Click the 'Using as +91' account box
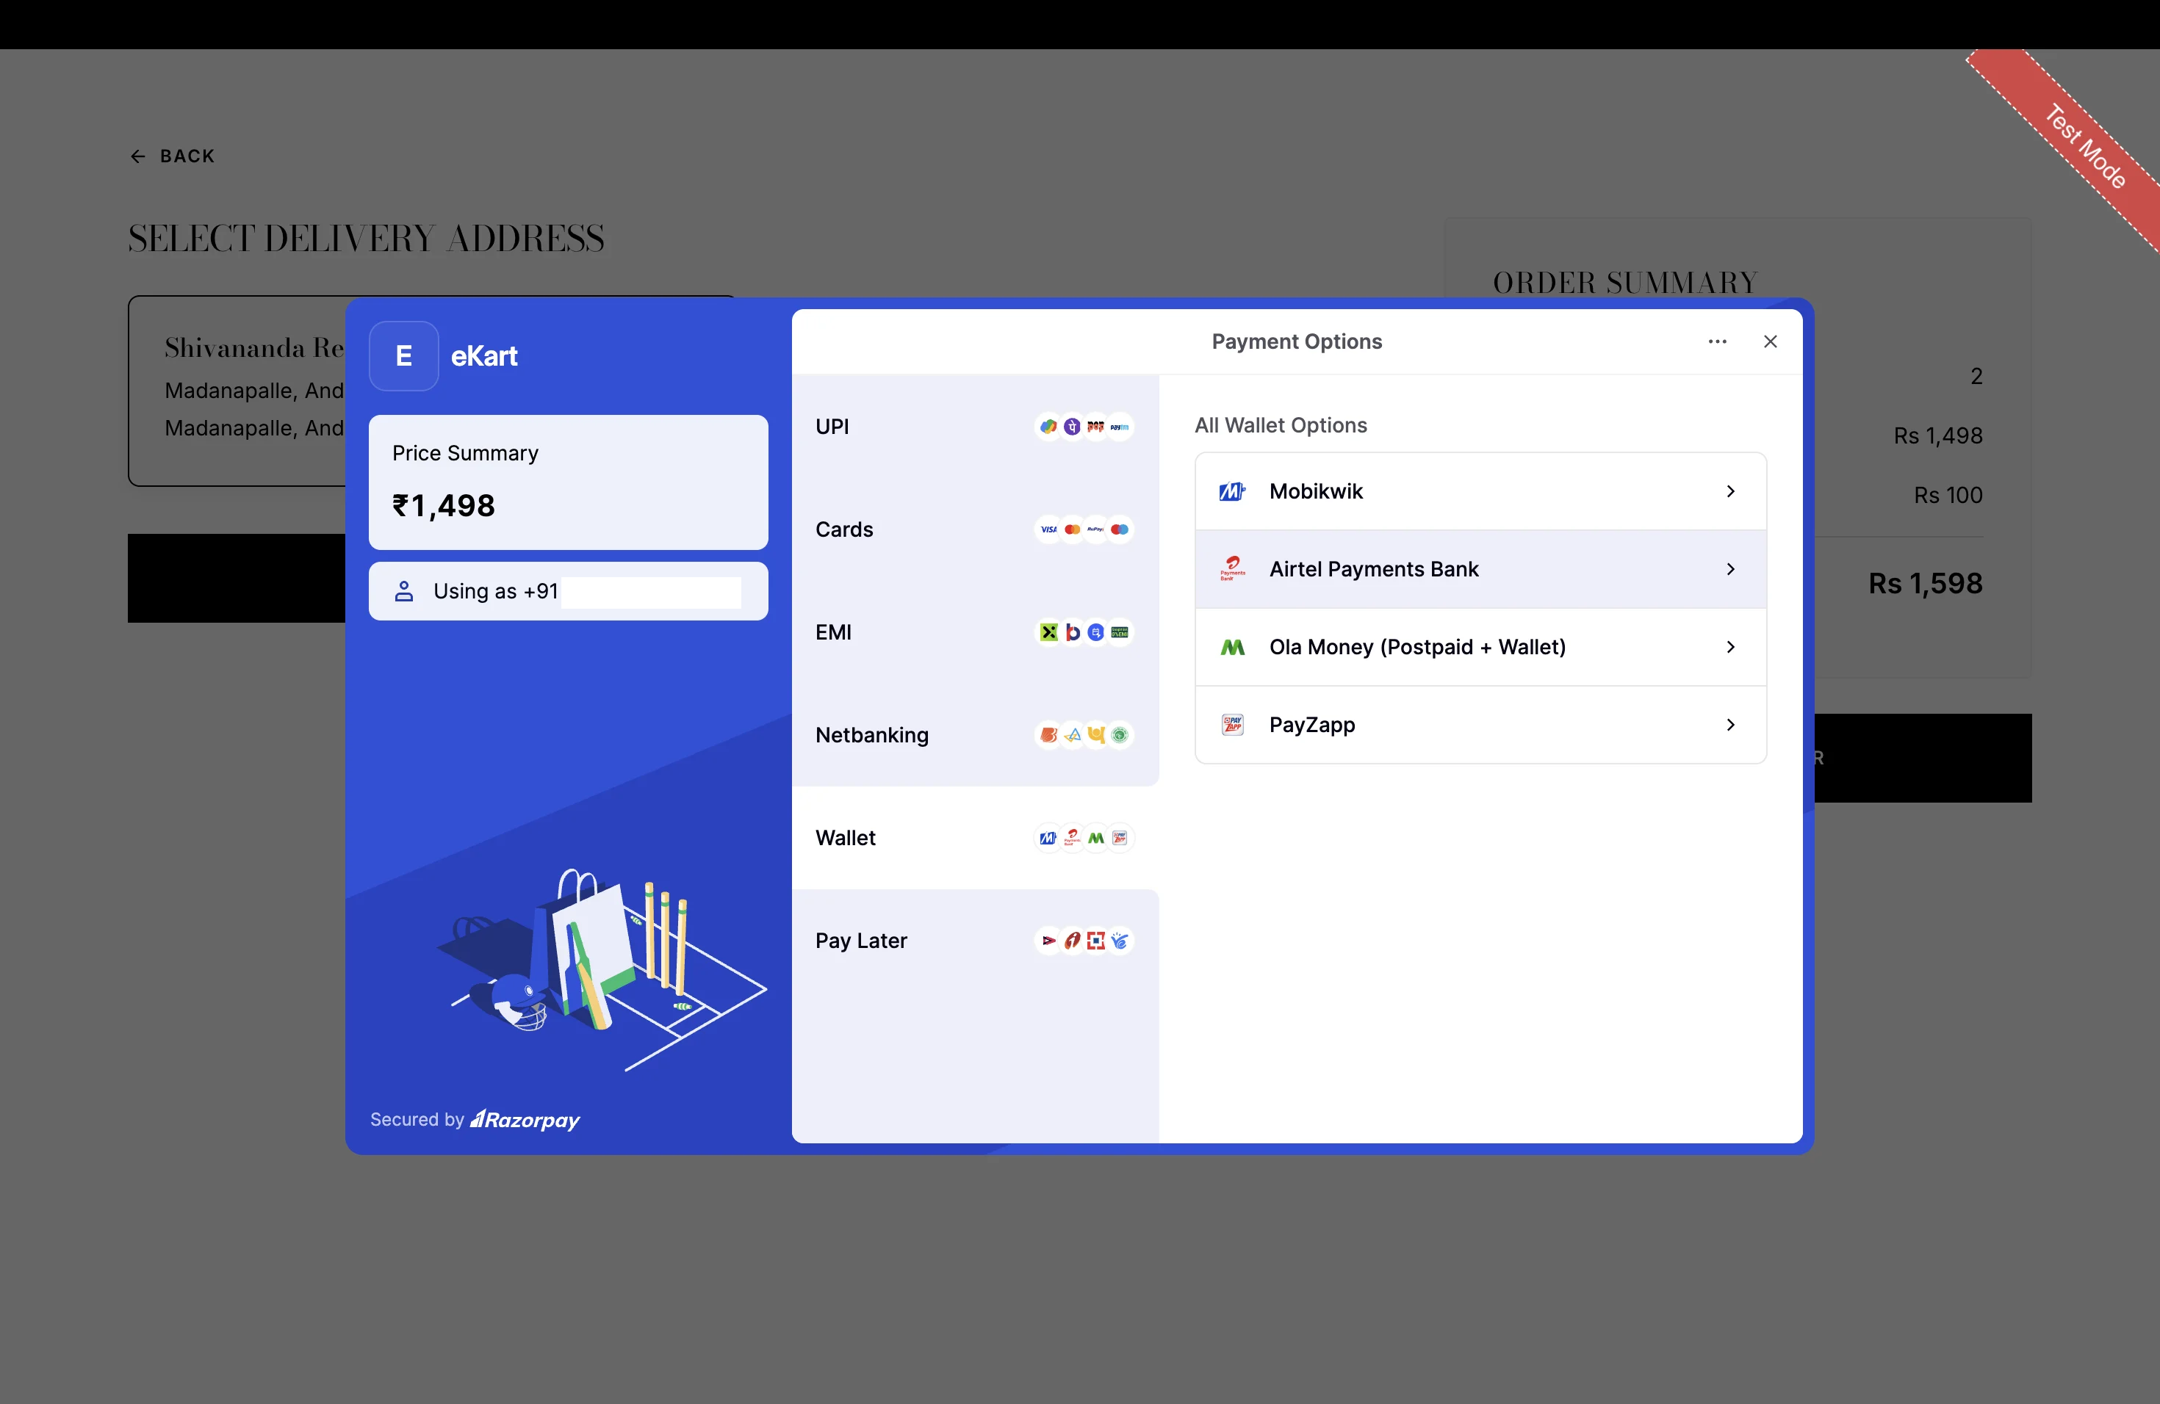The width and height of the screenshot is (2160, 1404). pos(568,591)
